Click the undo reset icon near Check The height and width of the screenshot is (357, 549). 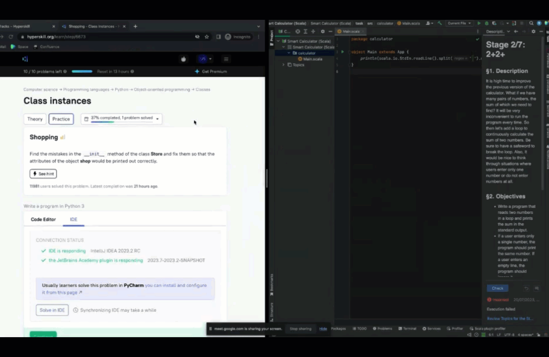[x=526, y=288]
